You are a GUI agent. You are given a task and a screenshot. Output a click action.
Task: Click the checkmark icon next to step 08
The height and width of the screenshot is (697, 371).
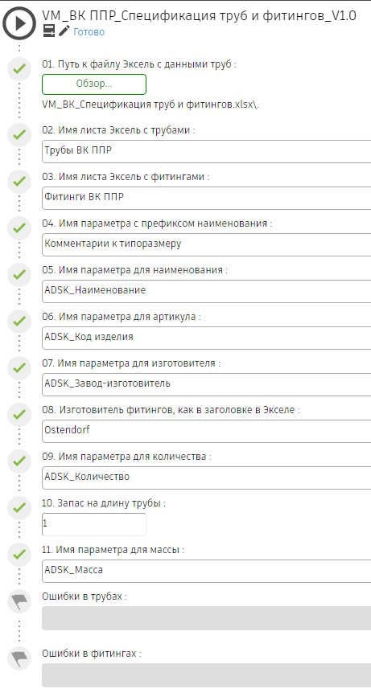(x=19, y=415)
